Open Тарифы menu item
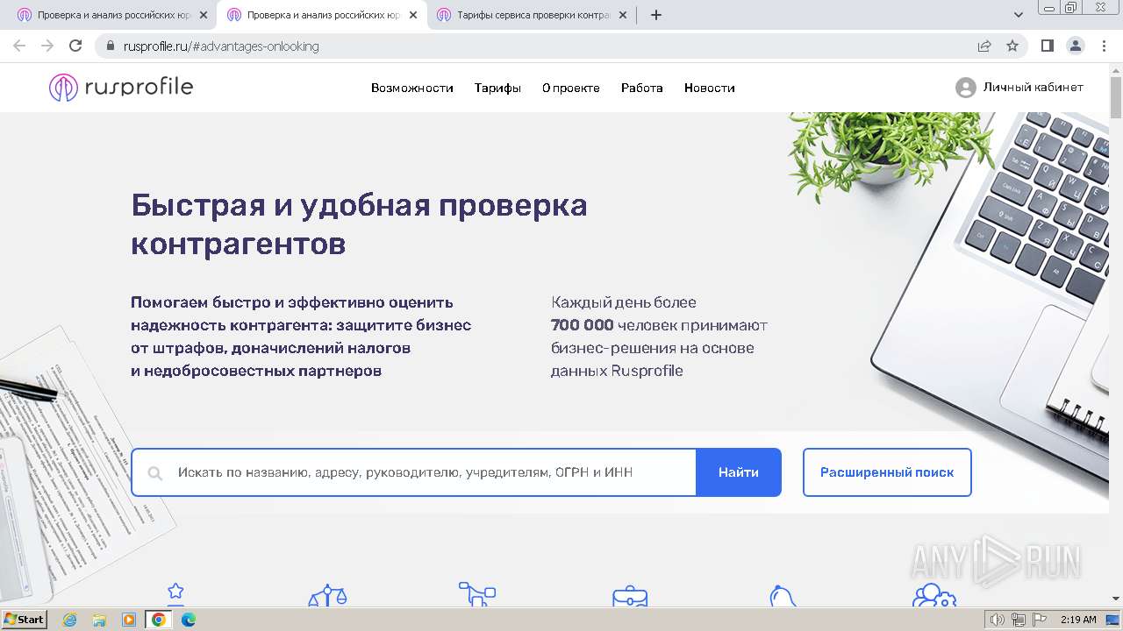Image resolution: width=1123 pixels, height=631 pixels. [x=497, y=88]
